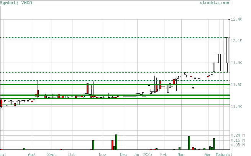Click the tallest green volume bar in late November
Image resolution: width=251 pixels, height=156 pixels.
(116, 142)
